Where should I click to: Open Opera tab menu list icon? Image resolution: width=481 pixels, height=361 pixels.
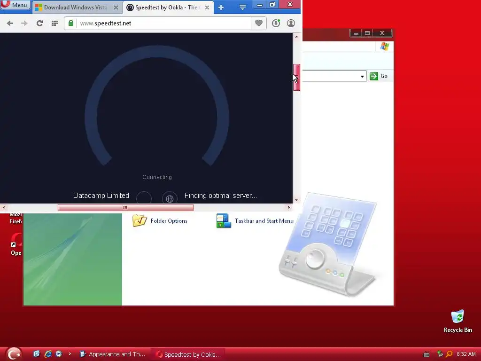click(242, 8)
